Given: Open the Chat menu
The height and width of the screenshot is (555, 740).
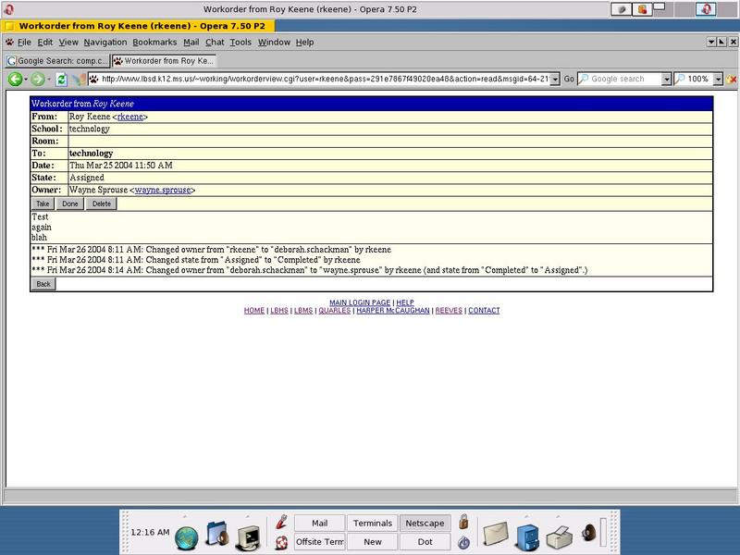Looking at the screenshot, I should click(215, 42).
